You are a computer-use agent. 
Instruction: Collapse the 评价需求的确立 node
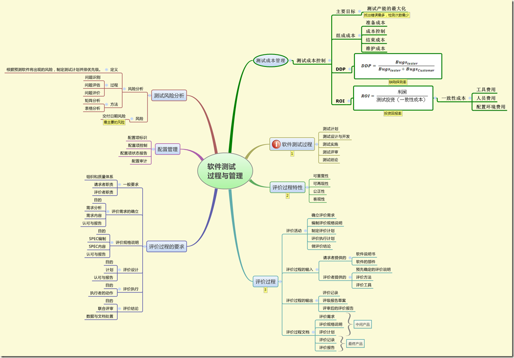[x=108, y=212]
